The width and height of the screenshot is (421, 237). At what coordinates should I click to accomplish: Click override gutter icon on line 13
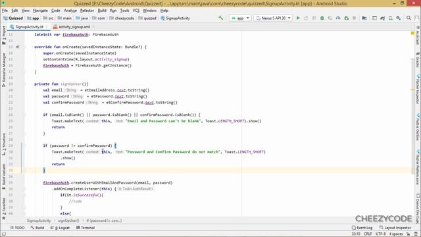18,47
